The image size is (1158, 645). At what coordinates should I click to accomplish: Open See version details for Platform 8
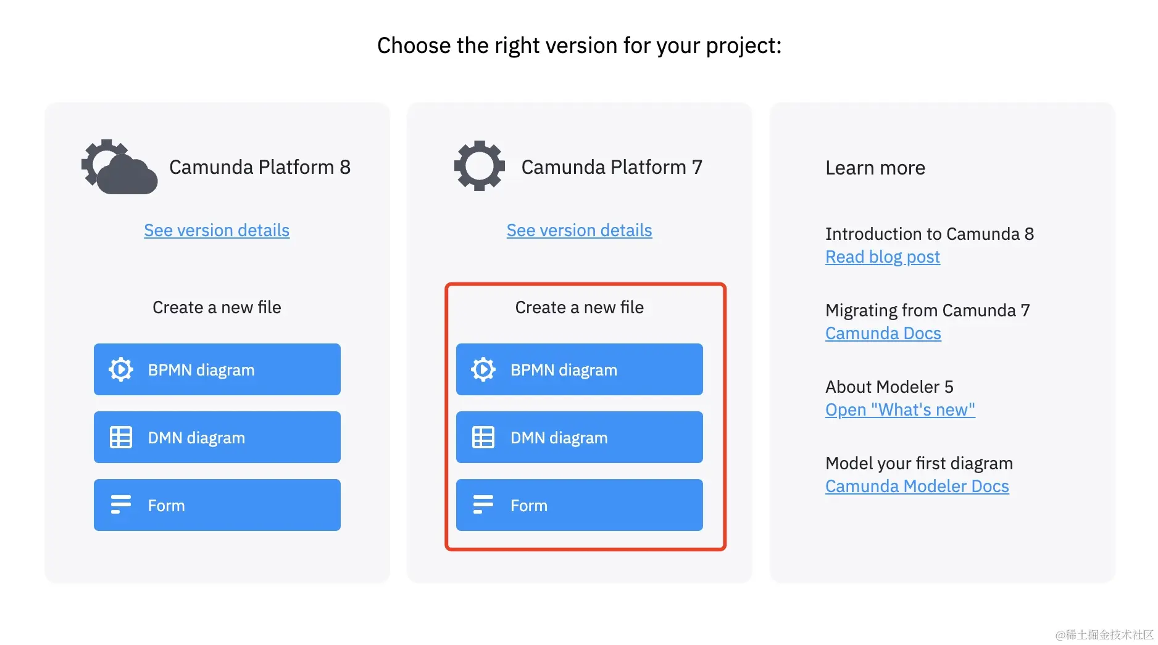(217, 230)
